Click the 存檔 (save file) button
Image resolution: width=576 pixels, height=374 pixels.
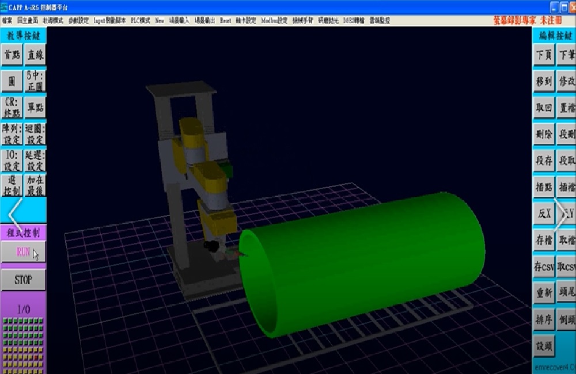tap(544, 240)
